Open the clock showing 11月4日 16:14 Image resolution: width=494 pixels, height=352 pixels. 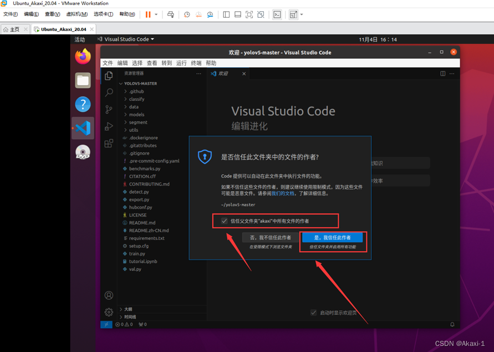(378, 39)
